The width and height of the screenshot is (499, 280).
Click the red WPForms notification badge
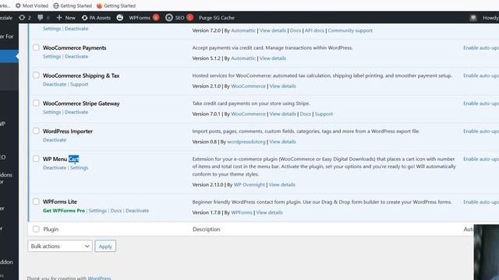pyautogui.click(x=156, y=18)
